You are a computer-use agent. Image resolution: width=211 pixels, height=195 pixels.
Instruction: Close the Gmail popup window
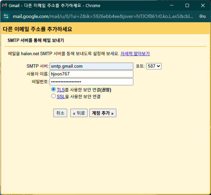[203, 5]
